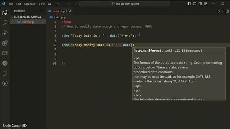The image size is (230, 129).
Task: Close the index.php editor tab
Action: tap(70, 11)
